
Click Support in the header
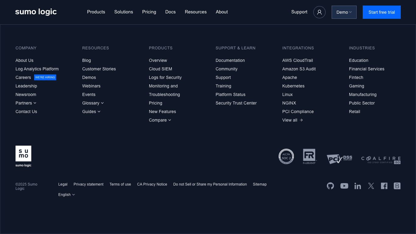pyautogui.click(x=299, y=12)
